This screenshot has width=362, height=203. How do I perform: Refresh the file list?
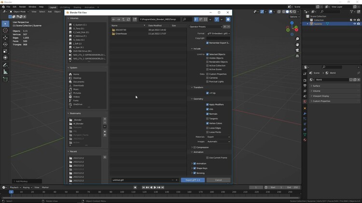128,20
